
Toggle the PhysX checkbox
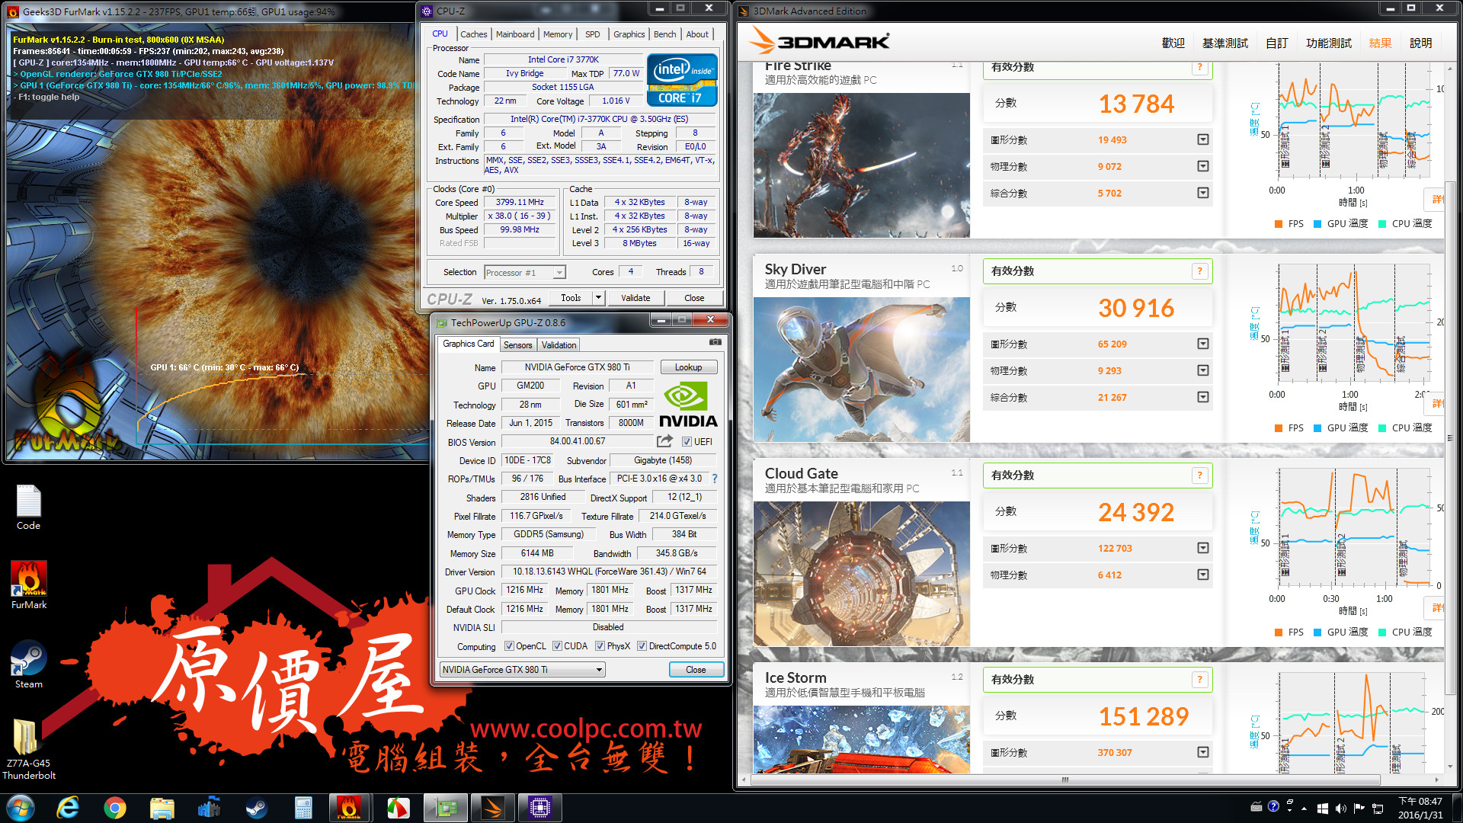tap(600, 646)
